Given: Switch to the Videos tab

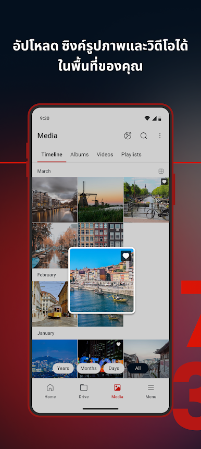Looking at the screenshot, I should 105,155.
